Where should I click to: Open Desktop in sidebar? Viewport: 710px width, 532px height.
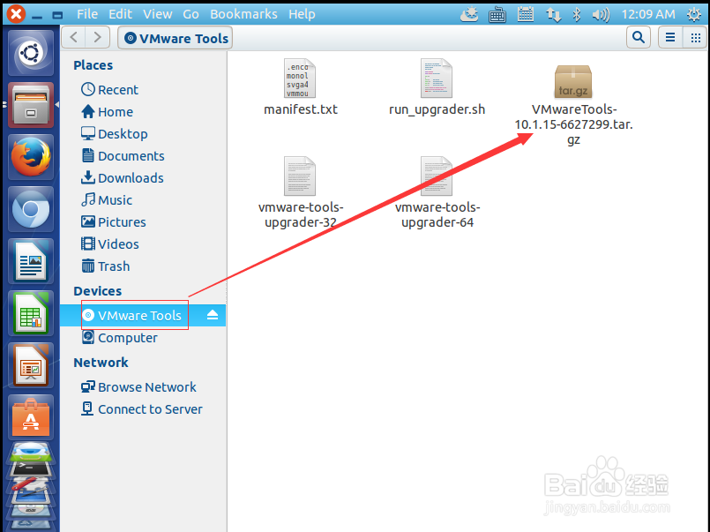(x=114, y=134)
